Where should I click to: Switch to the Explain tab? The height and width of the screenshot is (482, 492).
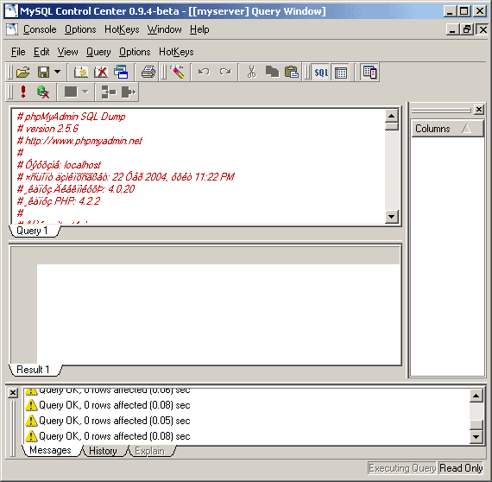[149, 451]
